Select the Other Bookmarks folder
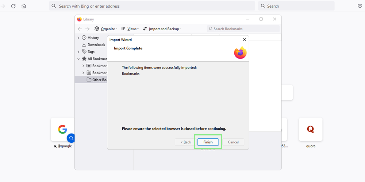 pyautogui.click(x=100, y=80)
